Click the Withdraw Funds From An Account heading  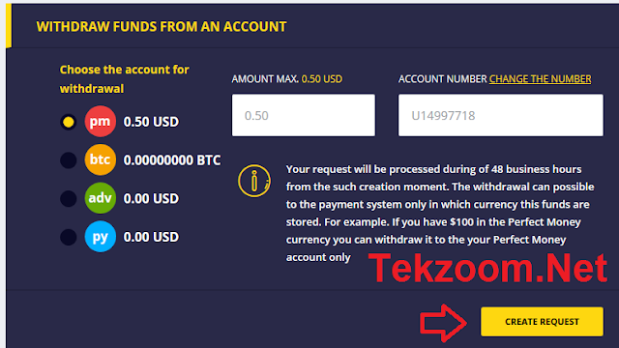tap(162, 26)
